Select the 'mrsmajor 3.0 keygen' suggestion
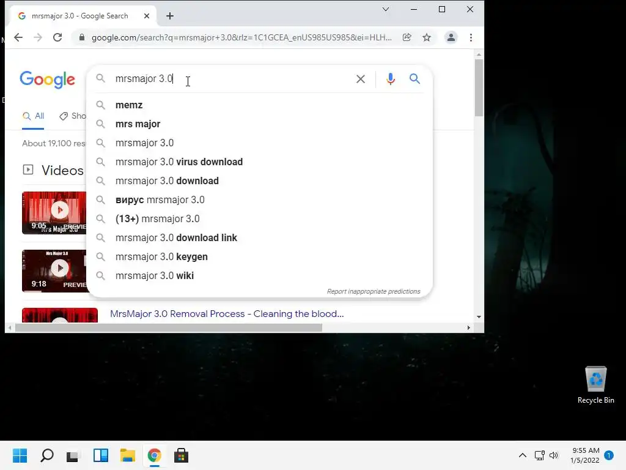 259,257
